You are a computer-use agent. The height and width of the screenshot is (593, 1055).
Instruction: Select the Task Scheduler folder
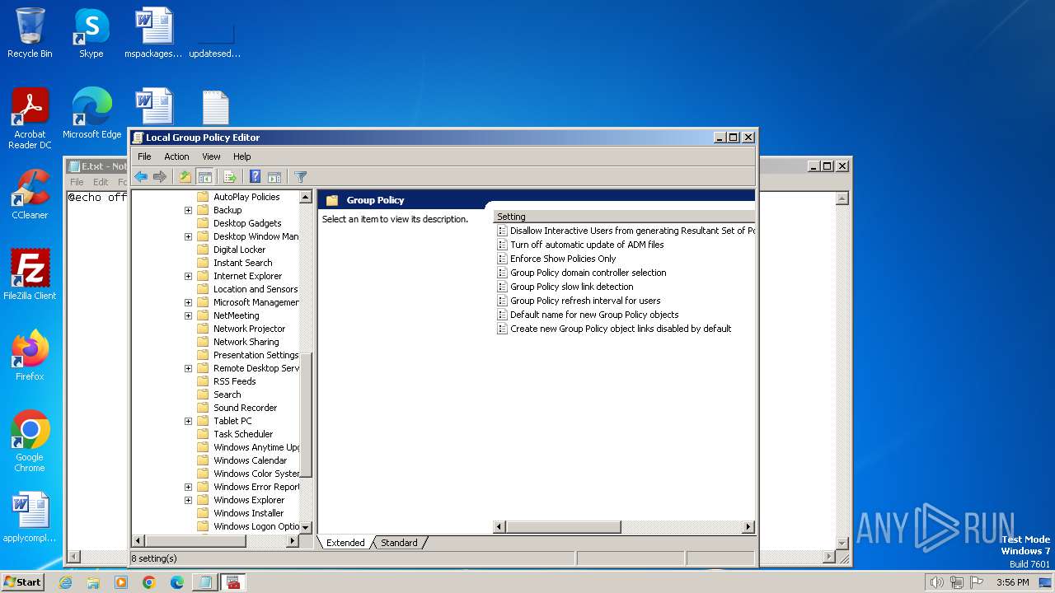[x=243, y=434]
